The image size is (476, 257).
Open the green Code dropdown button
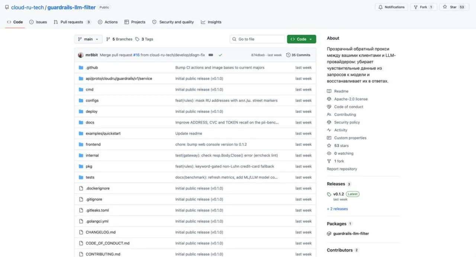pos(302,39)
